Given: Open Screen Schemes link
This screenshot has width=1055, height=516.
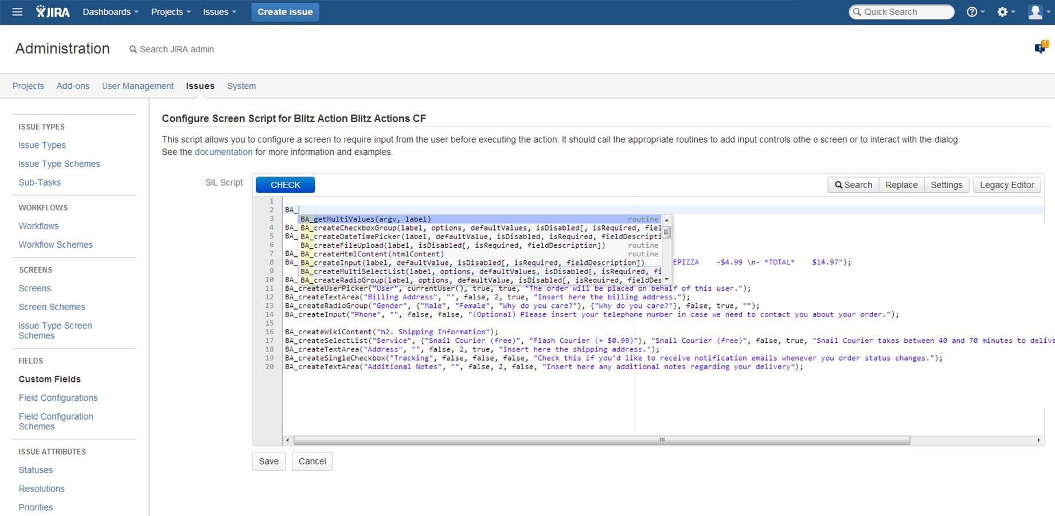Looking at the screenshot, I should pyautogui.click(x=52, y=307).
